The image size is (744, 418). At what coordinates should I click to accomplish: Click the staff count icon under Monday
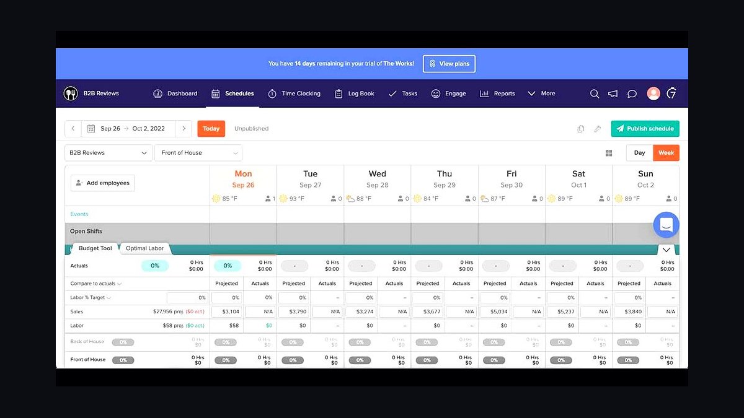click(267, 199)
